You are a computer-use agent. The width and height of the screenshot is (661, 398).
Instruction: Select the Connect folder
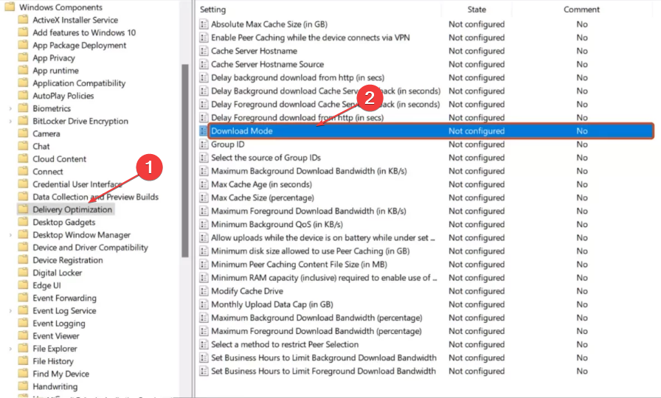pyautogui.click(x=48, y=172)
